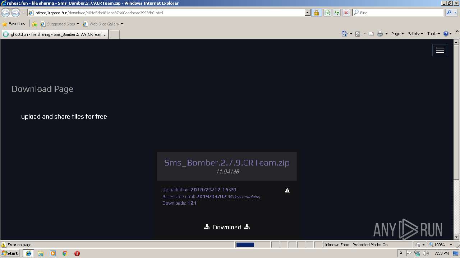This screenshot has width=460, height=258.
Task: Expand the Print dropdown arrow
Action: coord(386,34)
